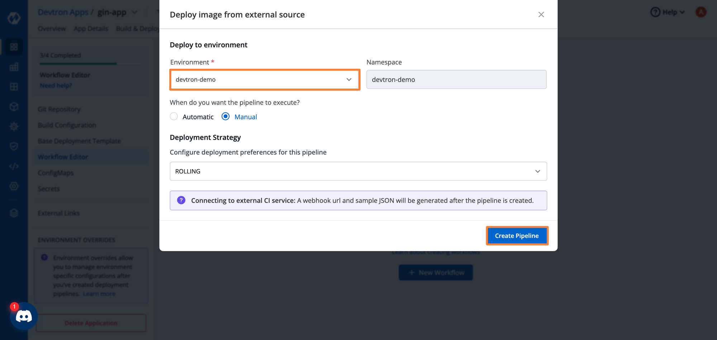Open the ConfigMaps item
717x340 pixels.
[x=56, y=173]
